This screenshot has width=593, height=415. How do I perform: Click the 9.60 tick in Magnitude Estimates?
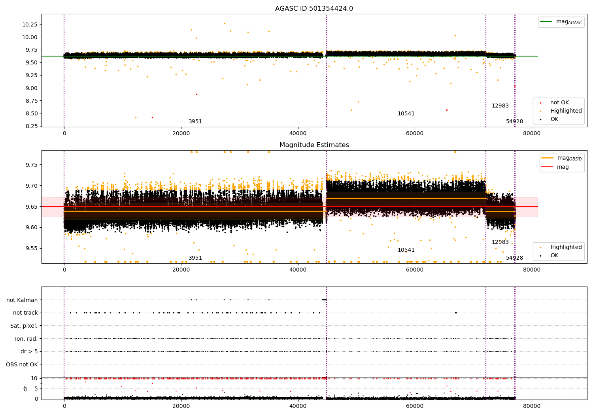[31, 227]
